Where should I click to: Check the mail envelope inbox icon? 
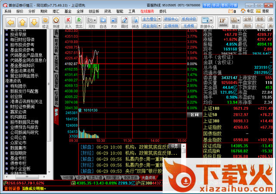[x=231, y=11]
